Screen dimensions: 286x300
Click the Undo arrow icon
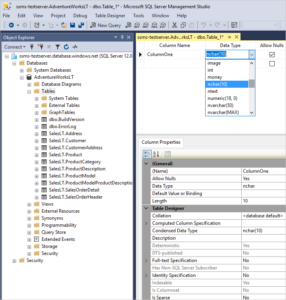204,25
